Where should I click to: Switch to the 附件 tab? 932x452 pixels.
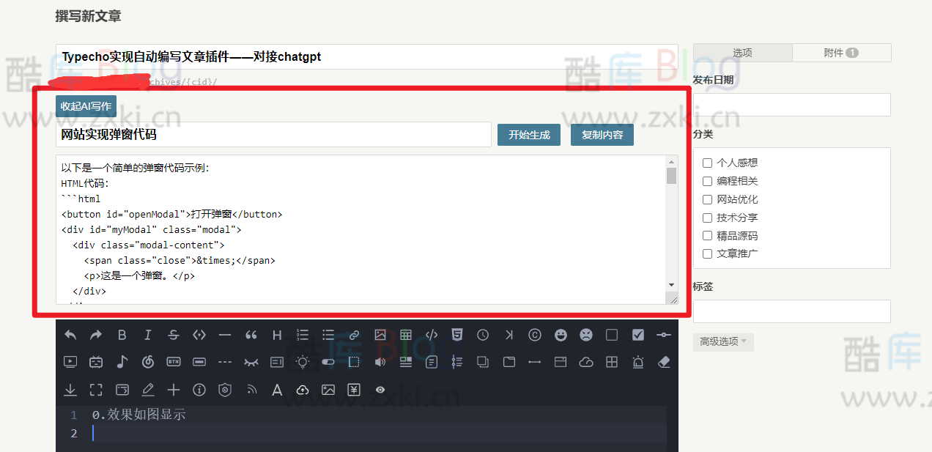pos(841,53)
